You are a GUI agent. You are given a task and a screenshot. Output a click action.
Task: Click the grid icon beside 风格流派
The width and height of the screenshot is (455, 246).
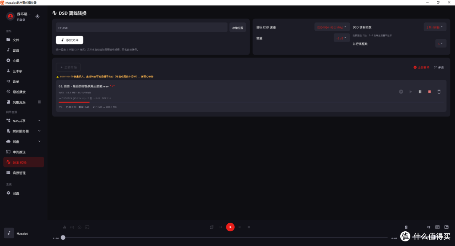pos(39,102)
